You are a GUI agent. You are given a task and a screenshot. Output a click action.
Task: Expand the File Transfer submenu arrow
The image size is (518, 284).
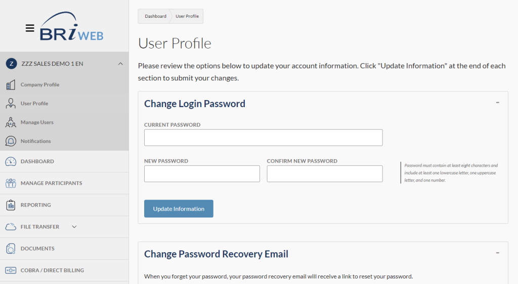click(74, 227)
